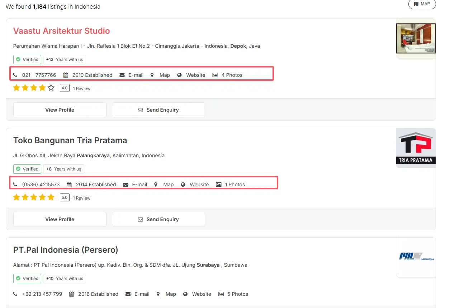
Task: Open Toko Bangunan Tria Pratama listing title
Action: click(x=70, y=140)
